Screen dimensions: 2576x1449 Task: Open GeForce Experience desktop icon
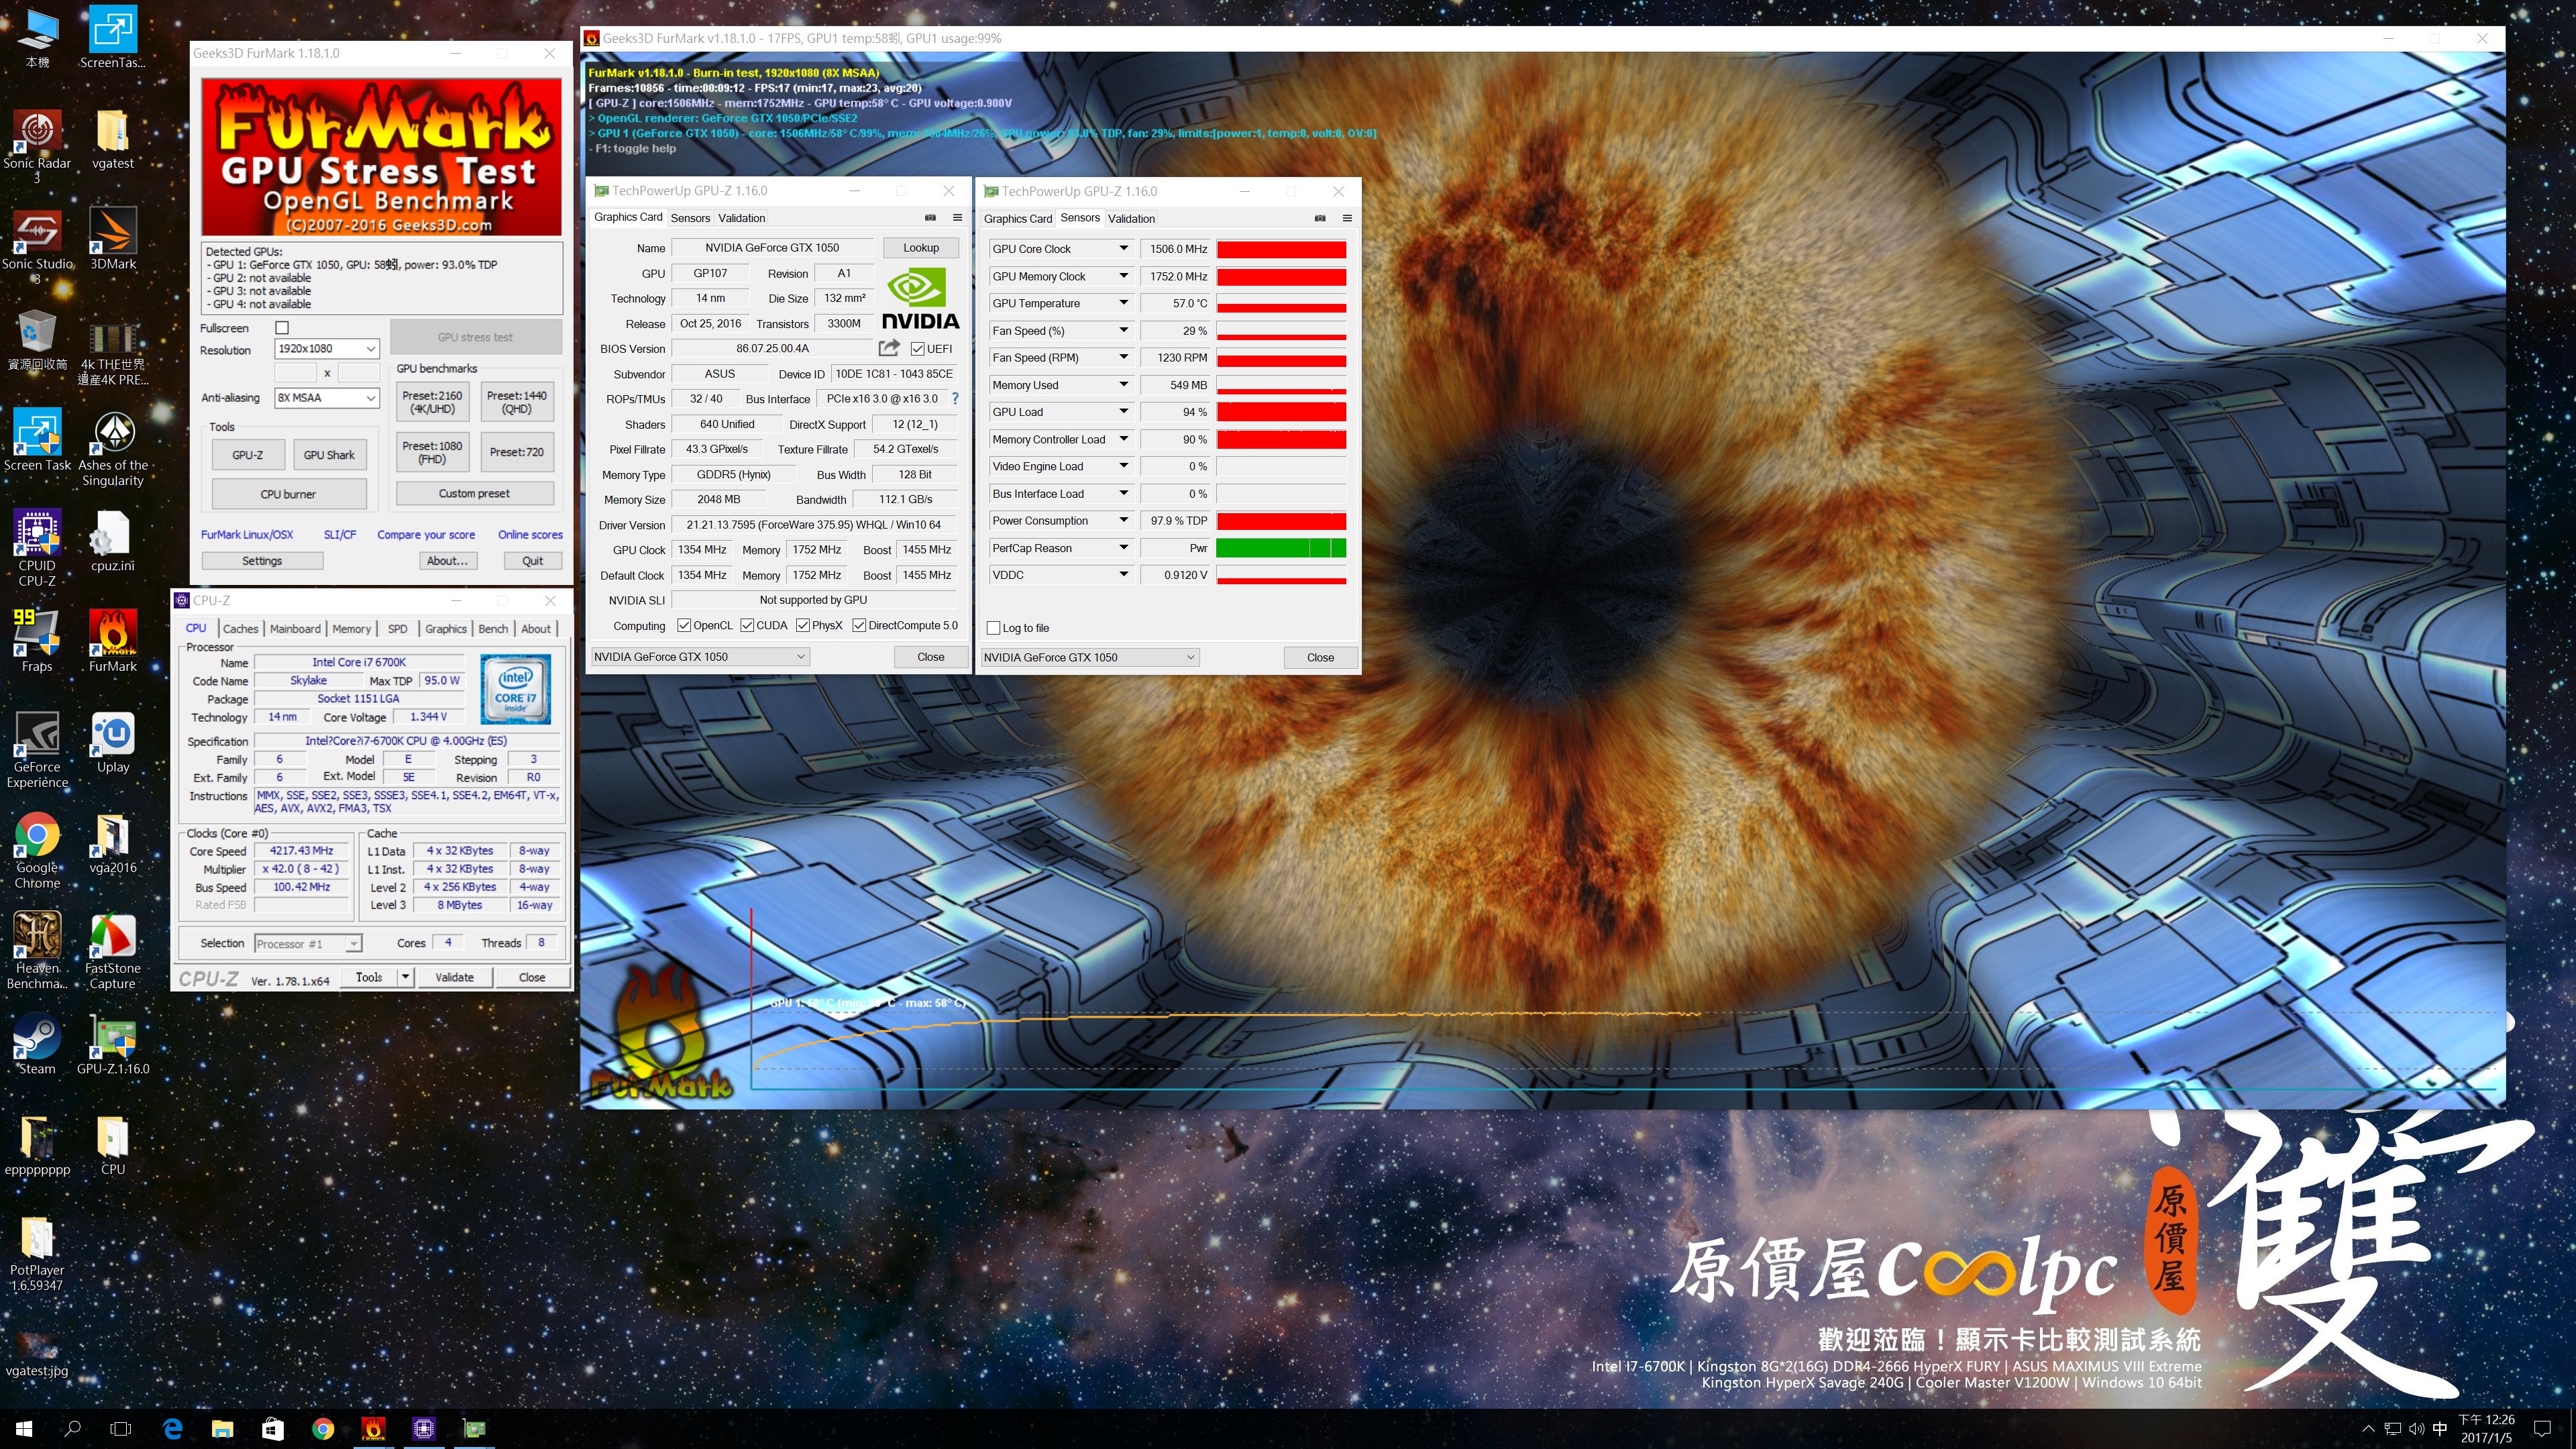(x=37, y=749)
